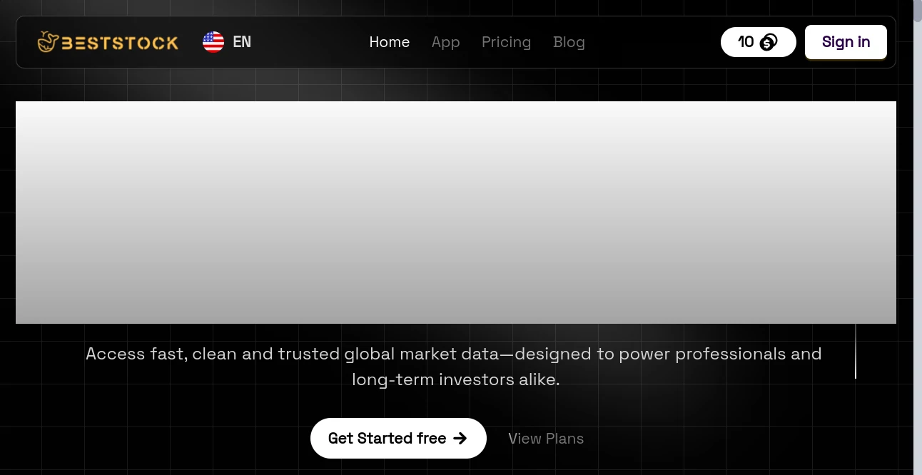
Task: Click the dollar coin icon beside the balance
Action: click(767, 42)
